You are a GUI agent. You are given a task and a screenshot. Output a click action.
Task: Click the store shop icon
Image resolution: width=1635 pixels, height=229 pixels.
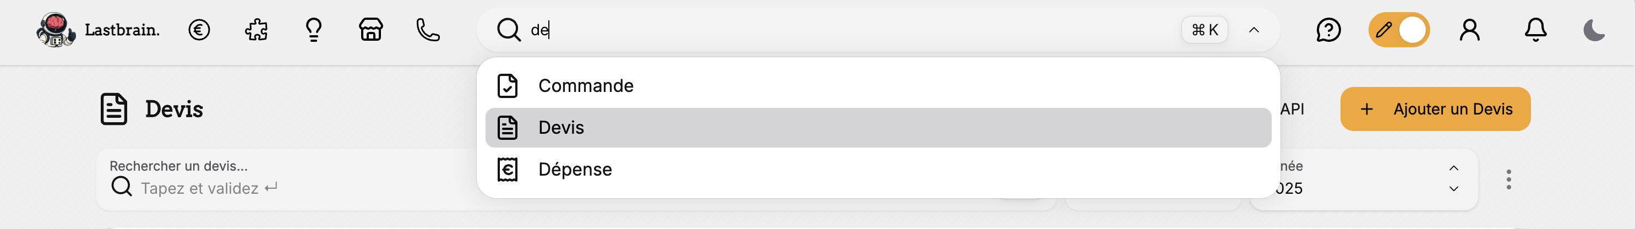[x=370, y=30]
